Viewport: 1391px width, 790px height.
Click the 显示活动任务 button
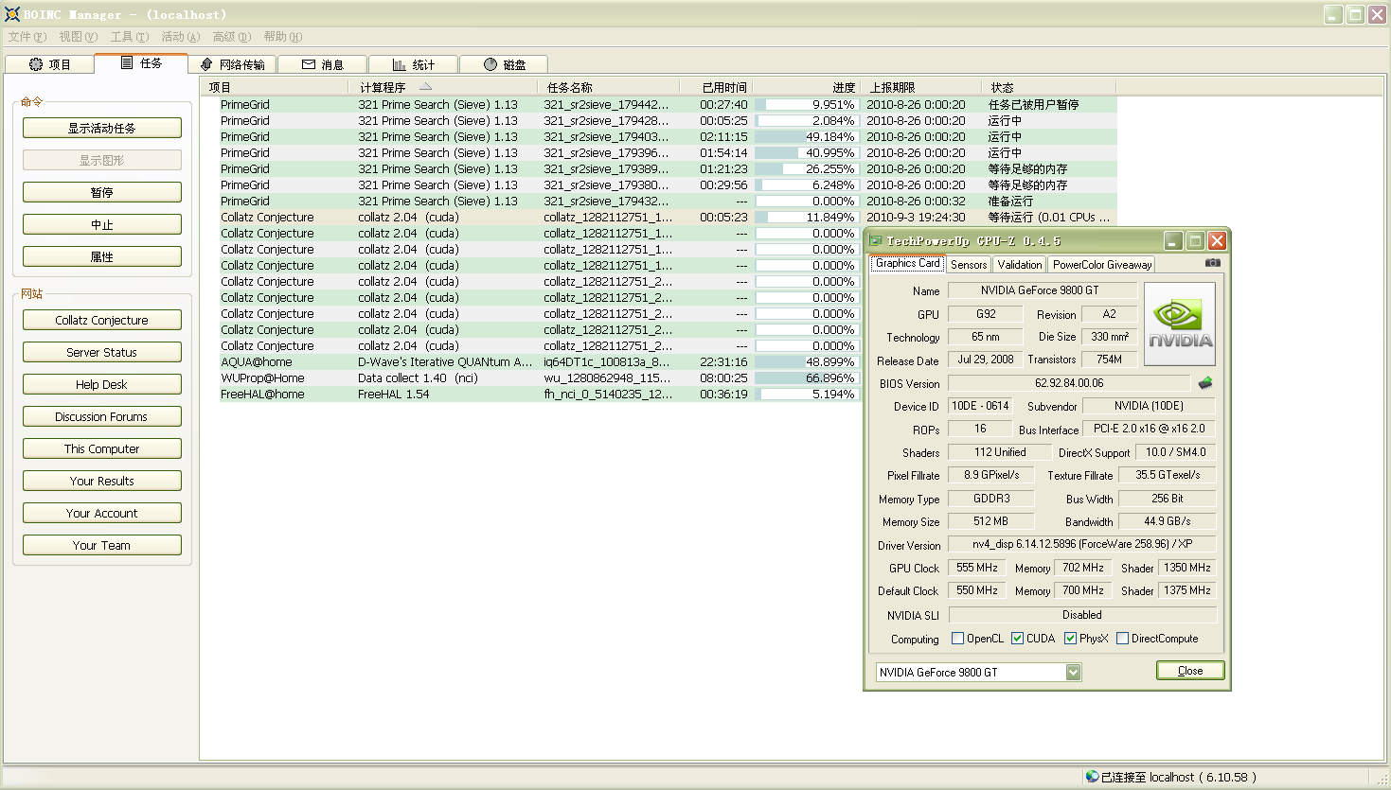(102, 128)
